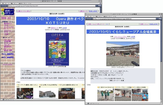Open thumbnail 03 orchestra rehearsal photo

[67, 93]
